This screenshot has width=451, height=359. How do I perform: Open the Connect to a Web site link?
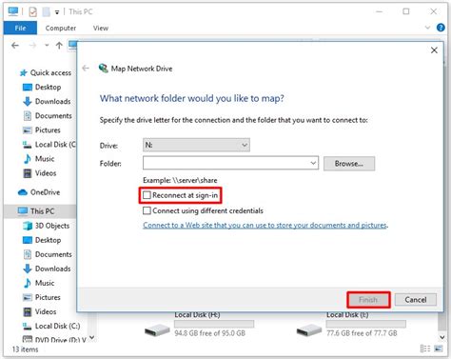[x=265, y=225]
